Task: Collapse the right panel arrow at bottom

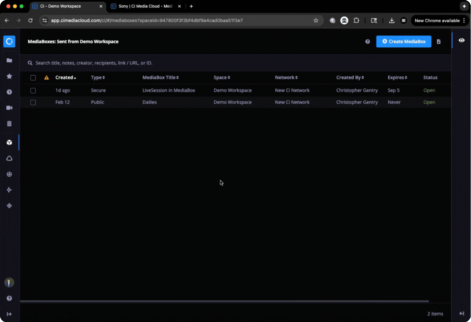Action: tap(462, 313)
